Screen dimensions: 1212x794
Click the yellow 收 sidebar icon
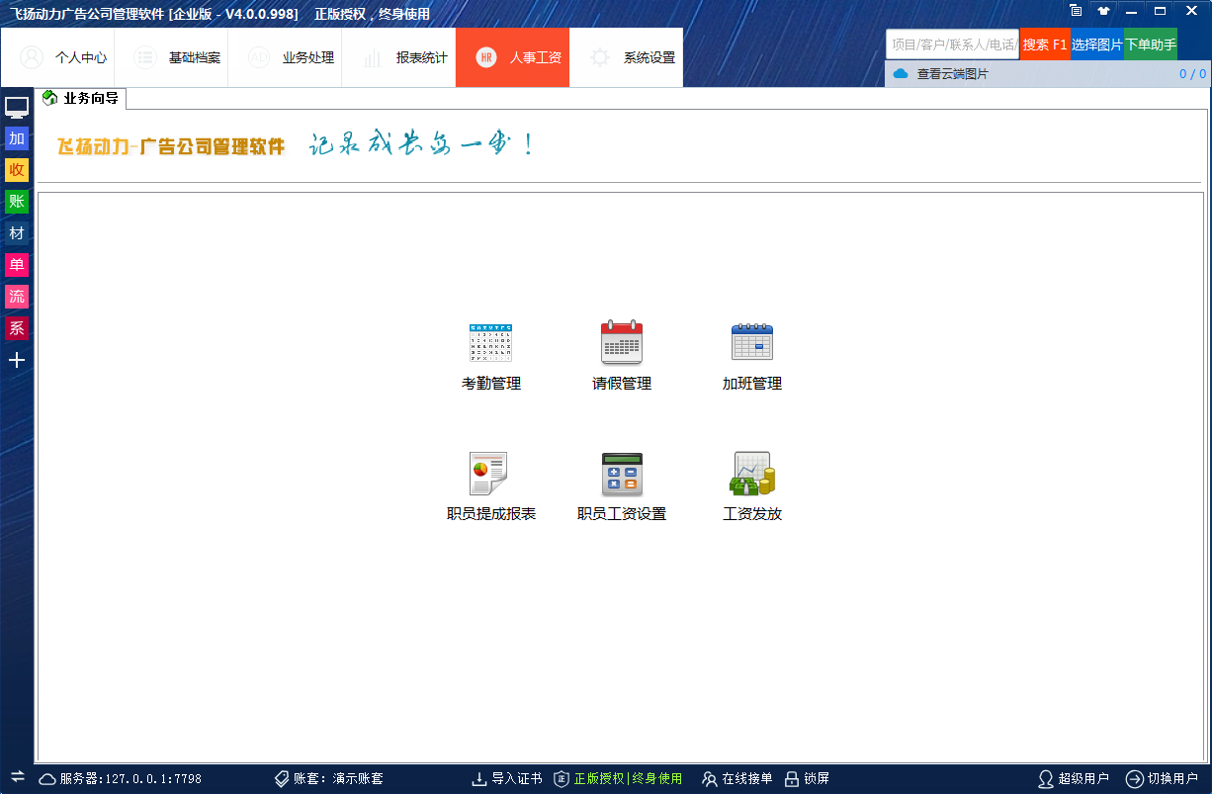coord(17,170)
